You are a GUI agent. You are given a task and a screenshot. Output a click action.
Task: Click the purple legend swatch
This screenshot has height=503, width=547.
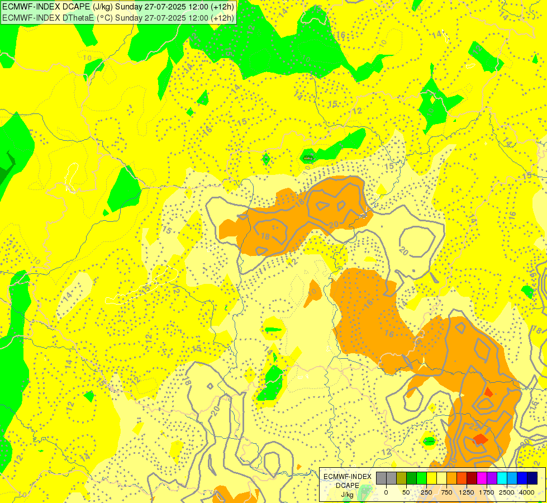pos(492,478)
